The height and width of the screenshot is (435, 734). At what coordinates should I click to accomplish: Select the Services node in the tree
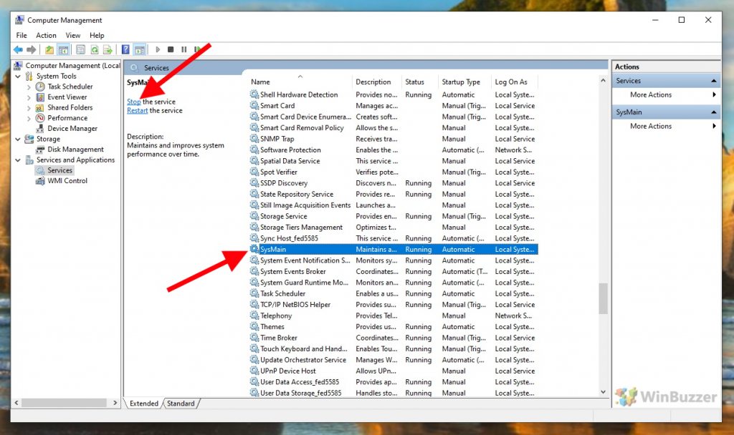pyautogui.click(x=60, y=170)
